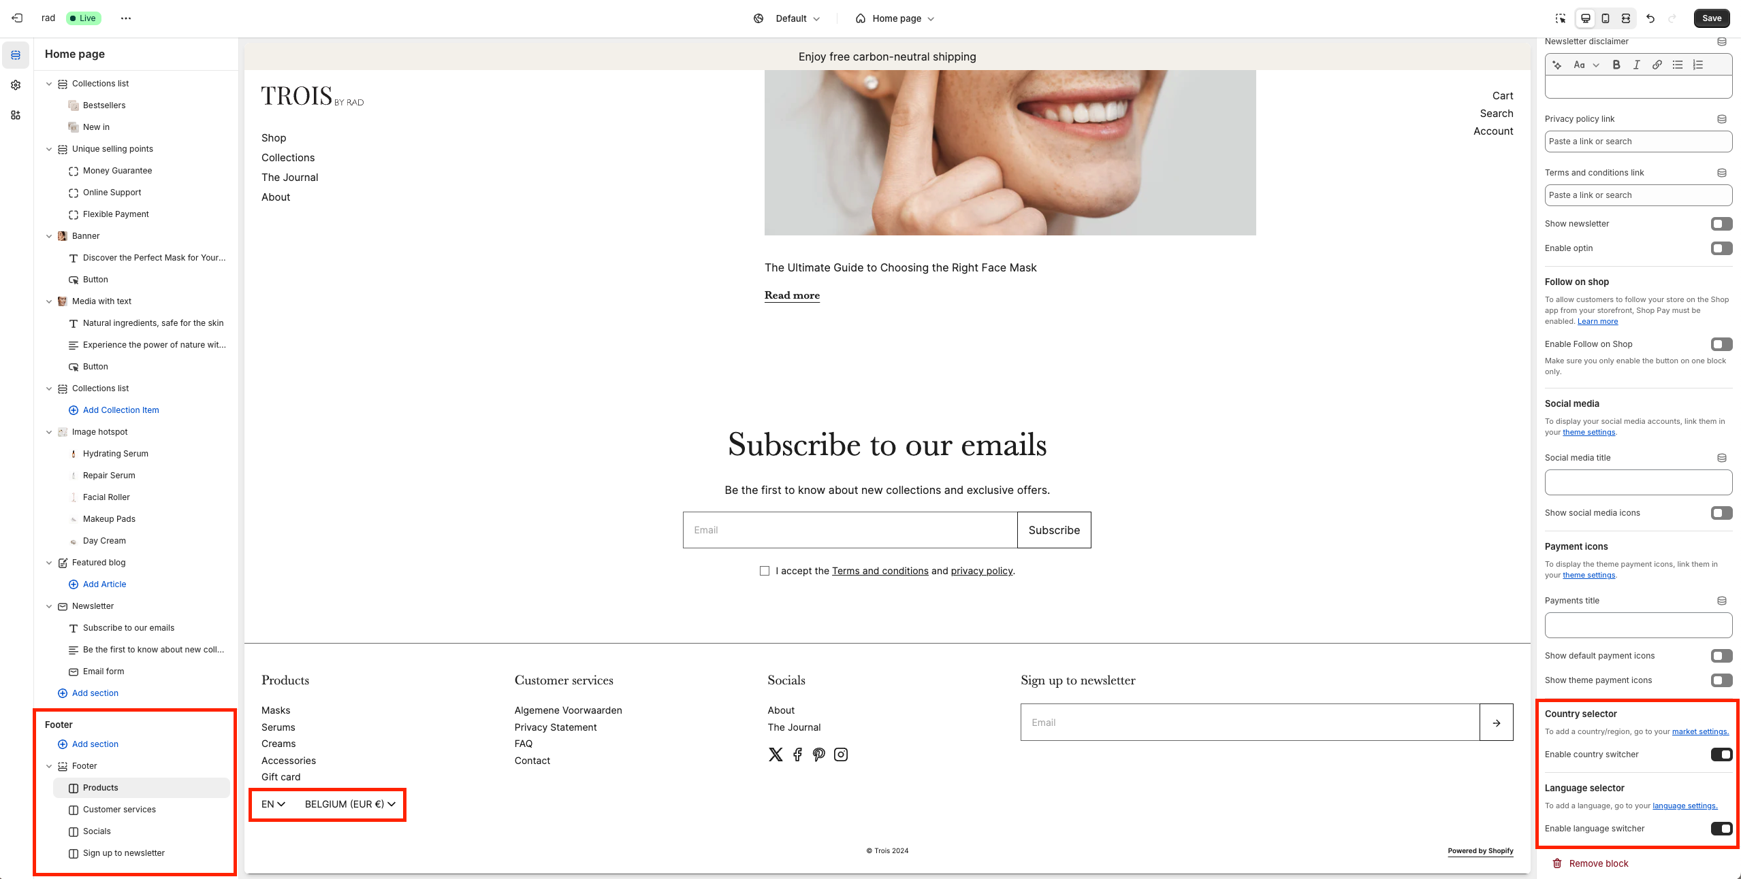The image size is (1741, 879).
Task: Open app embeds icon in sidebar
Action: click(x=16, y=115)
